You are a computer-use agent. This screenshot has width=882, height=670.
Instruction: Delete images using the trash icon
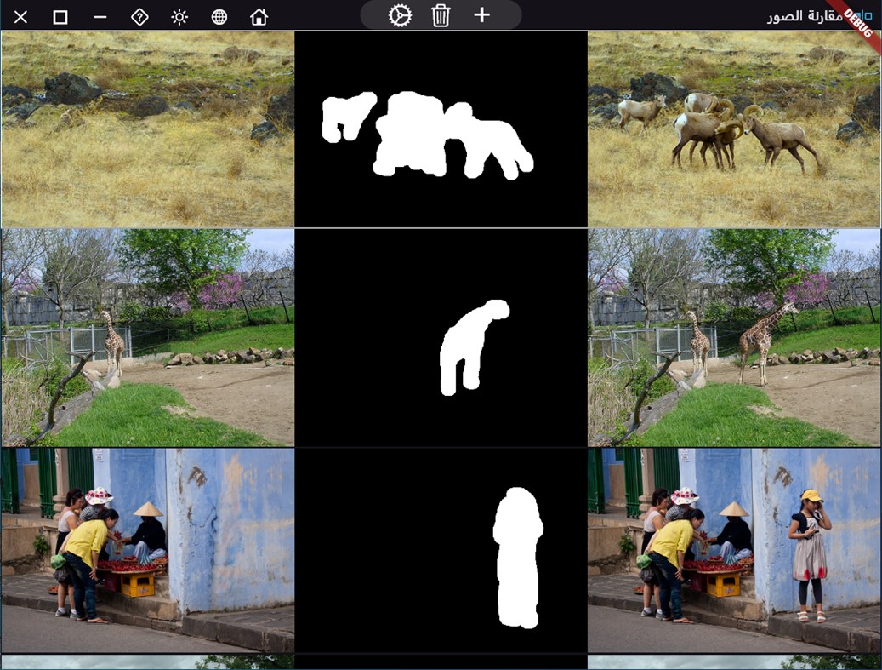[441, 15]
